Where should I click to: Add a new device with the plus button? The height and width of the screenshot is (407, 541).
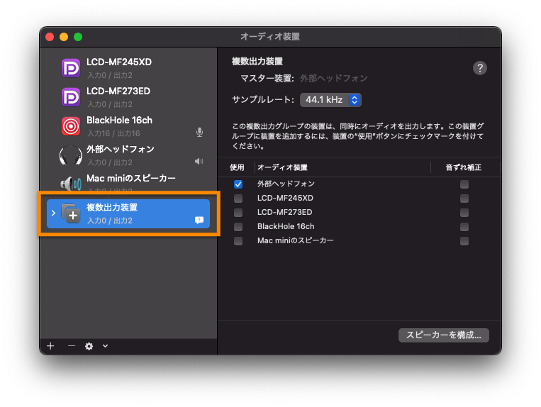[x=51, y=346]
